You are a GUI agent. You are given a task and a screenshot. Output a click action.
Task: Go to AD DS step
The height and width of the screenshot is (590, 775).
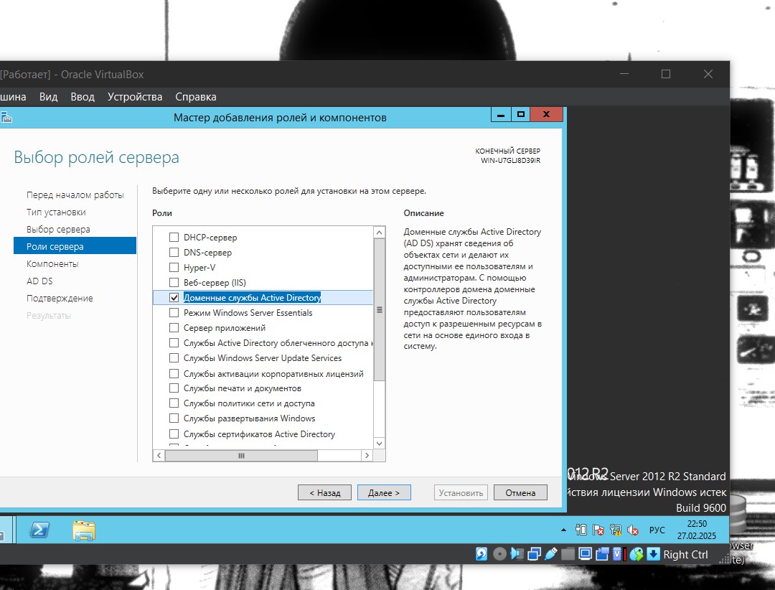(x=39, y=281)
